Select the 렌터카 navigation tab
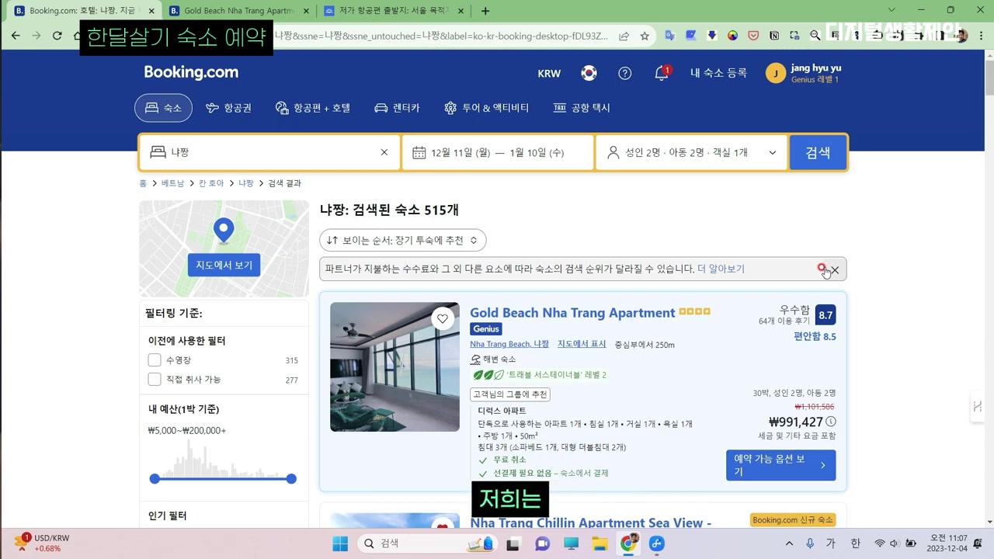994x559 pixels. [x=397, y=108]
